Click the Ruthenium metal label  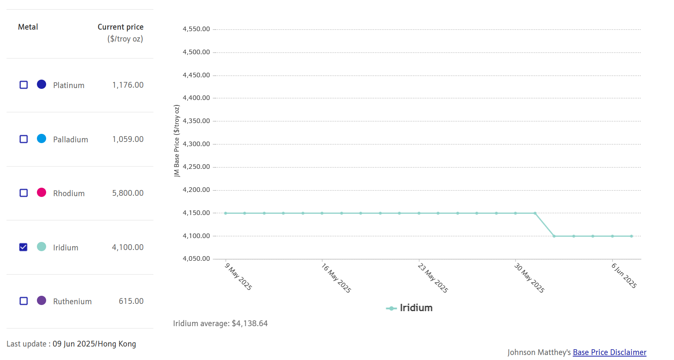(x=72, y=302)
